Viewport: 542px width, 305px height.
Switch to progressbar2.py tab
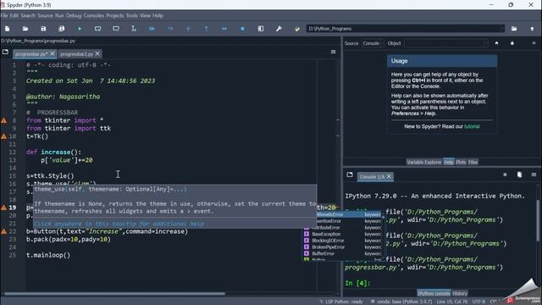76,54
